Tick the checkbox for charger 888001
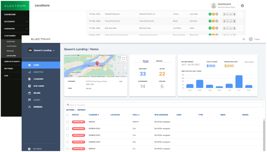The image size is (267, 152). [x=67, y=122]
